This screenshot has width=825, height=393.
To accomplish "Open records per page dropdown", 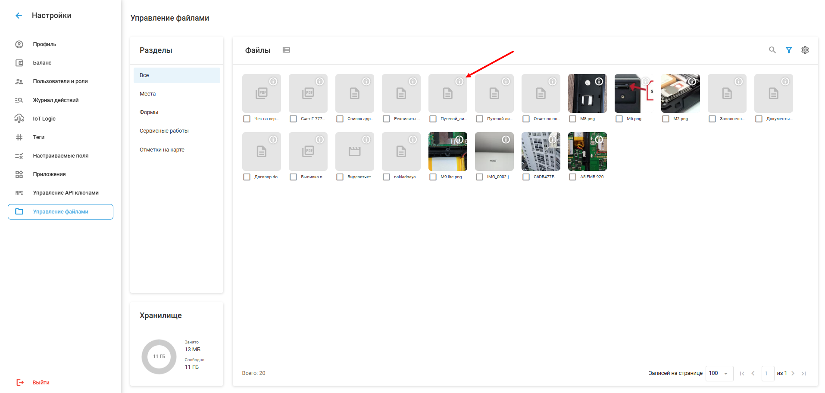I will point(719,373).
